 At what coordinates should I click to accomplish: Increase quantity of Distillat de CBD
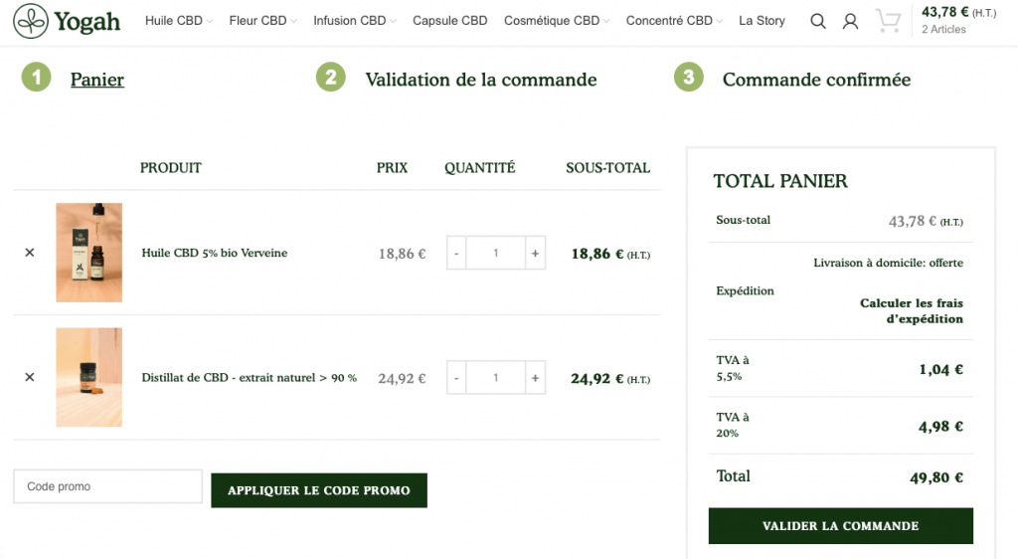click(x=535, y=378)
